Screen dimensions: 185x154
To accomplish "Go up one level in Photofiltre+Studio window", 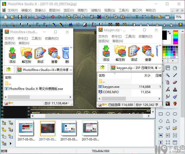I will (8, 69).
